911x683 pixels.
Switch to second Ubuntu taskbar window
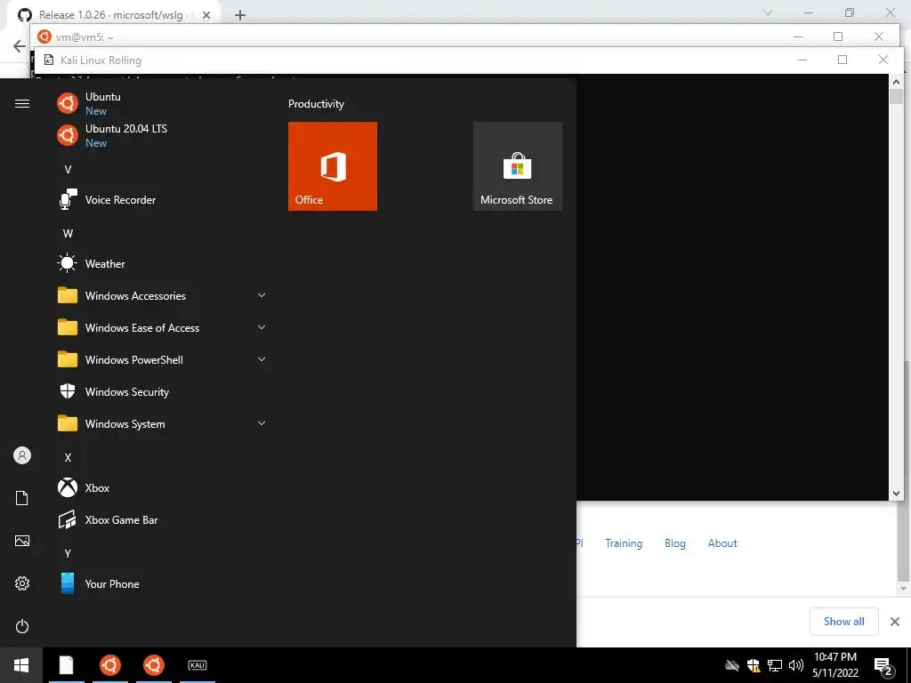[x=153, y=665]
